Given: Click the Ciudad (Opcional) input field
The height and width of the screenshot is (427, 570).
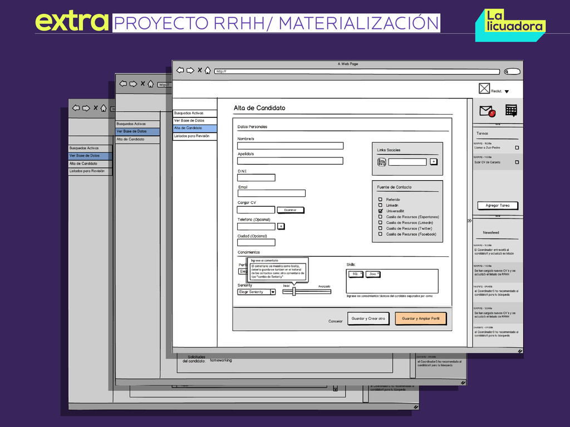Looking at the screenshot, I should [x=256, y=242].
